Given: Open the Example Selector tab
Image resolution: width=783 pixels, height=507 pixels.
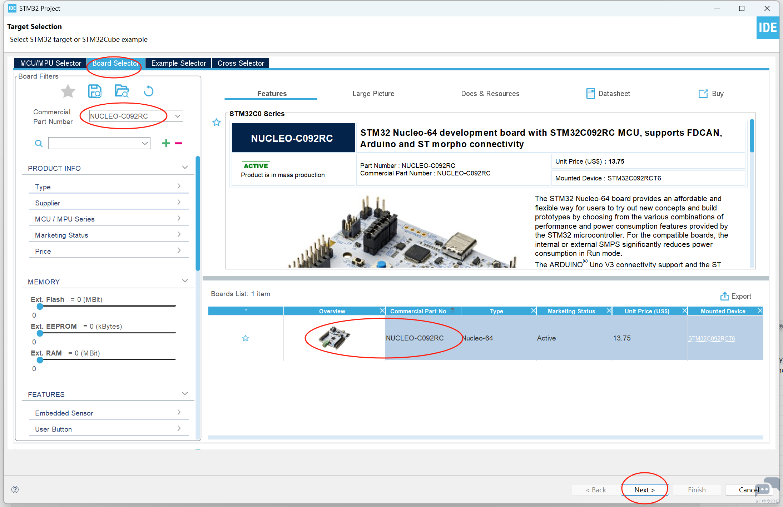Looking at the screenshot, I should coord(178,63).
